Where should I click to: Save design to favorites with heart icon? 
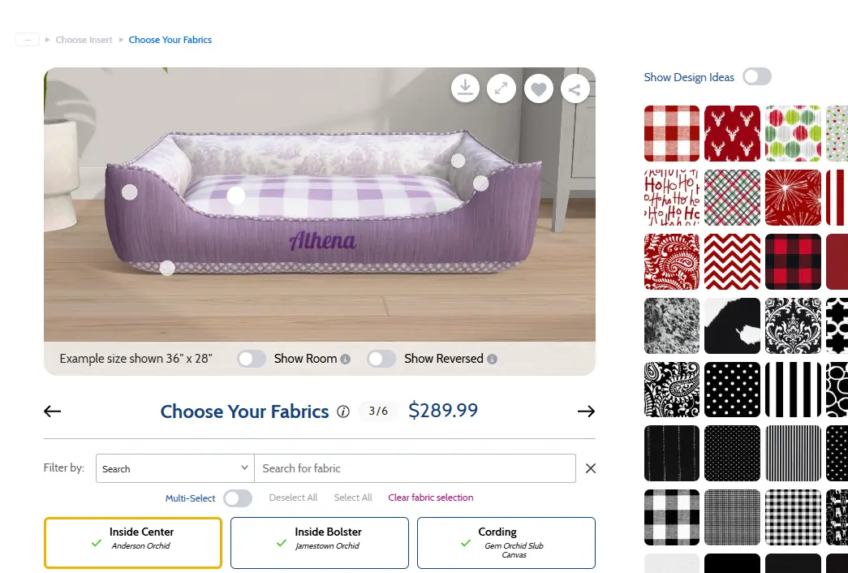[538, 88]
